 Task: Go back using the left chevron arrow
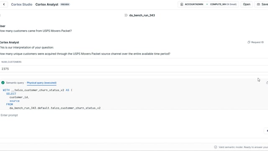(x=4, y=4)
